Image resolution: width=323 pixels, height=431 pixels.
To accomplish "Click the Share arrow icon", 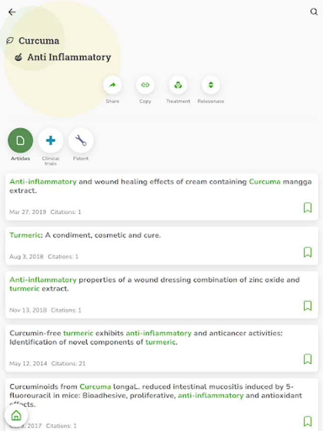I will click(x=112, y=85).
